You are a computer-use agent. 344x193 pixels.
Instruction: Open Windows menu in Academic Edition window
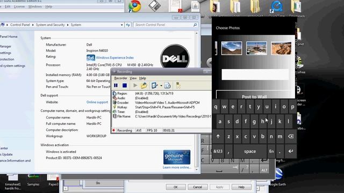[x=35, y=6]
